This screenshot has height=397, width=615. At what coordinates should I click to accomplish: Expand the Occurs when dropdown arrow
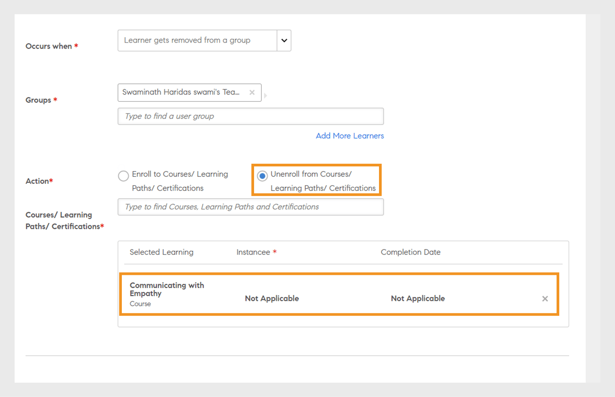[284, 40]
